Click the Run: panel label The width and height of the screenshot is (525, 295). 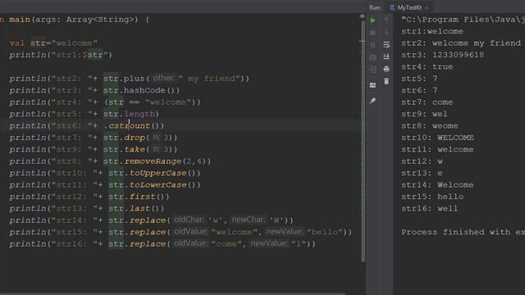(x=375, y=7)
